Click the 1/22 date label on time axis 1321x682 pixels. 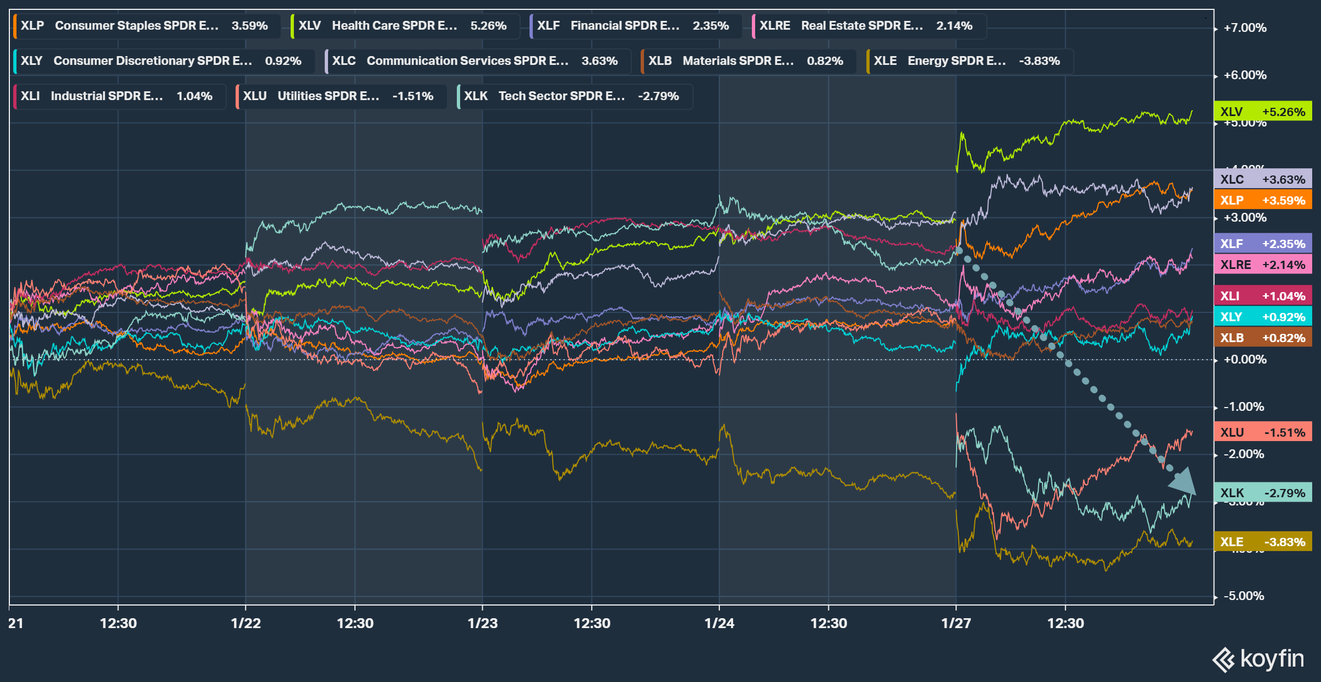246,623
